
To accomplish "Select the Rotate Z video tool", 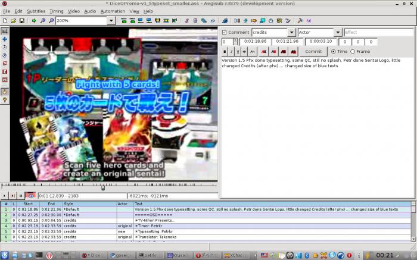I will click(x=5, y=47).
